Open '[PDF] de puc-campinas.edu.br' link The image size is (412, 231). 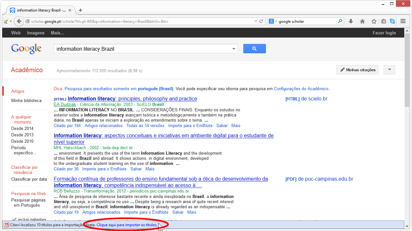click(x=319, y=179)
